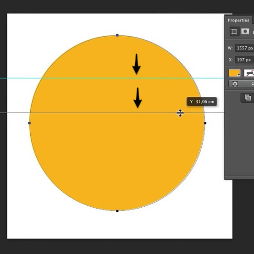Open the fill swatch dropdown arrow
The width and height of the screenshot is (254, 254).
pyautogui.click(x=238, y=75)
